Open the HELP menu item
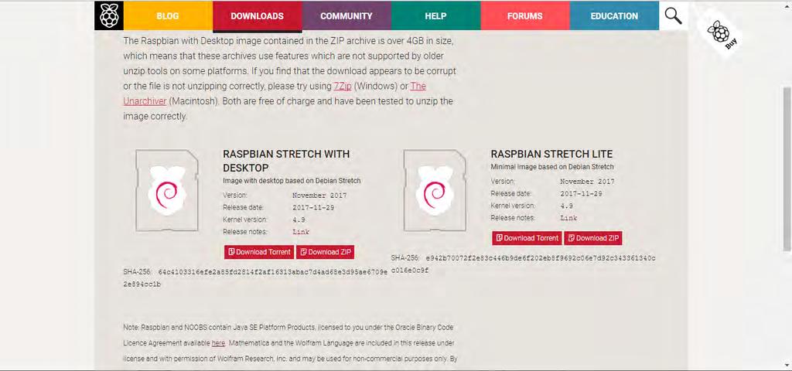The width and height of the screenshot is (792, 371). [435, 15]
